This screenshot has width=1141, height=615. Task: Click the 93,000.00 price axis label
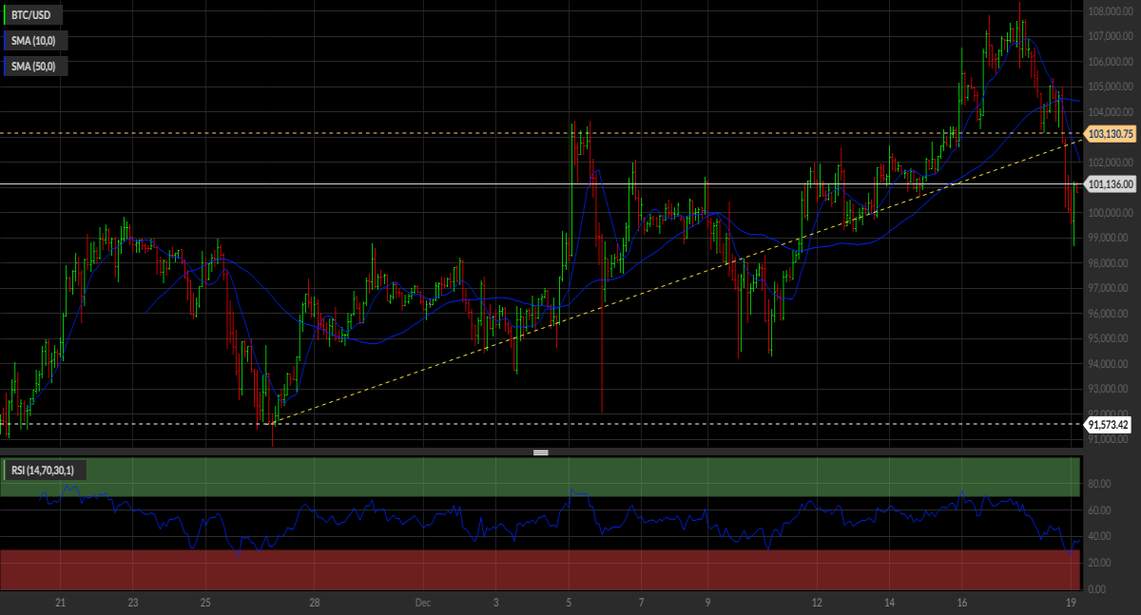[x=1109, y=389]
